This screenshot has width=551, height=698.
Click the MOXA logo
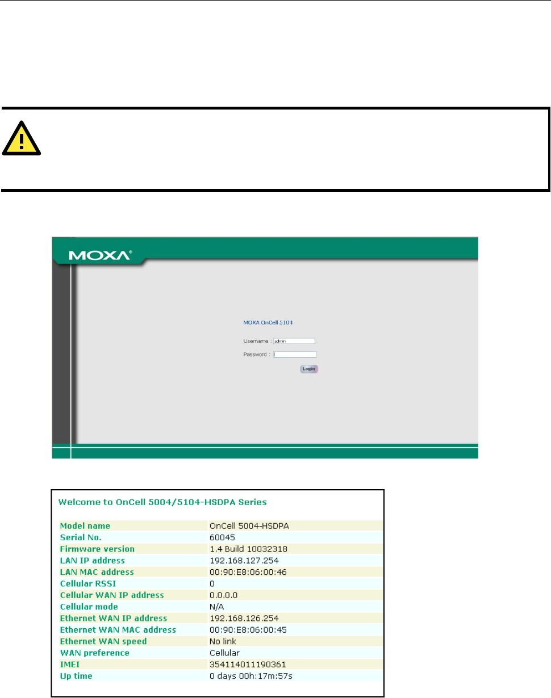101,256
